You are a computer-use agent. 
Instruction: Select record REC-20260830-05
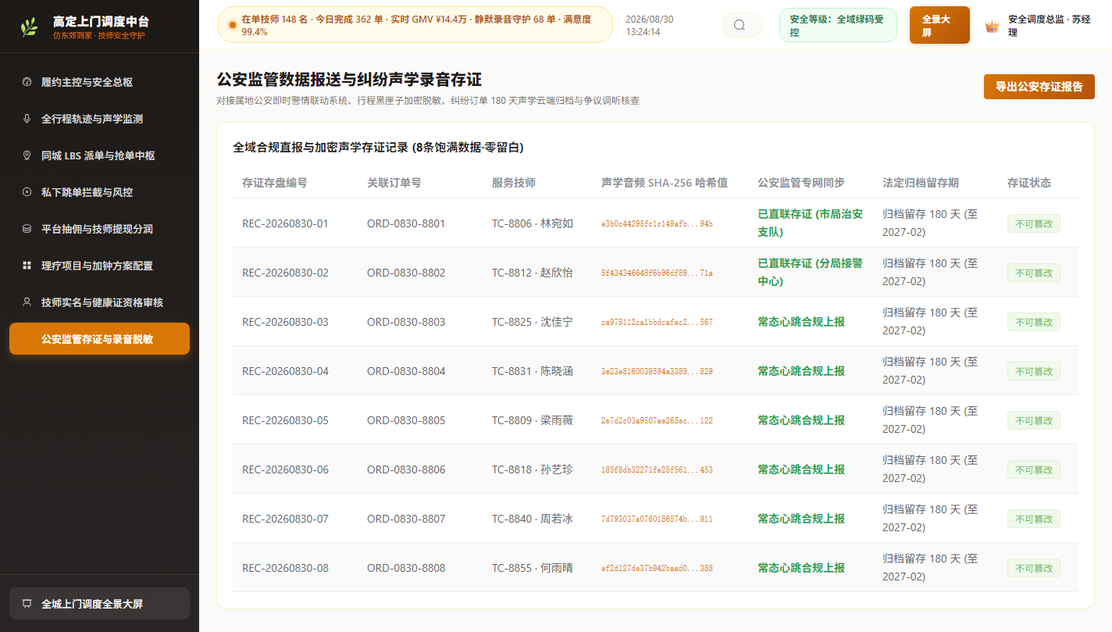coord(285,420)
